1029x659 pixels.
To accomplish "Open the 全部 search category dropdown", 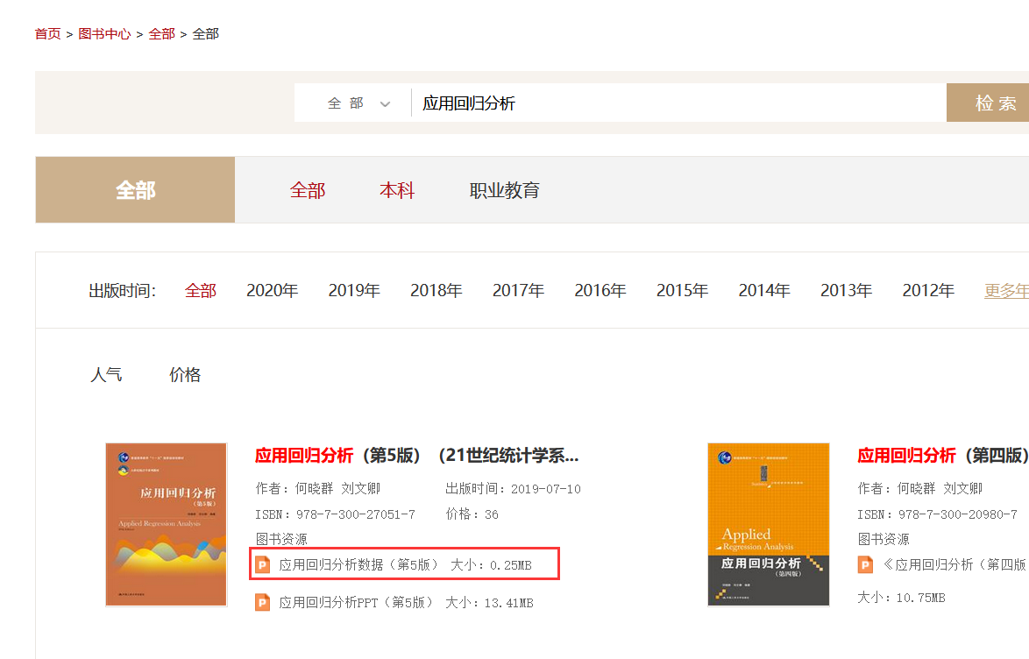I will click(351, 103).
